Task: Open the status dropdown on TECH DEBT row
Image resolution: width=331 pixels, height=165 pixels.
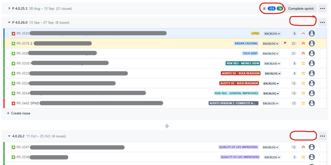Action: [271, 54]
